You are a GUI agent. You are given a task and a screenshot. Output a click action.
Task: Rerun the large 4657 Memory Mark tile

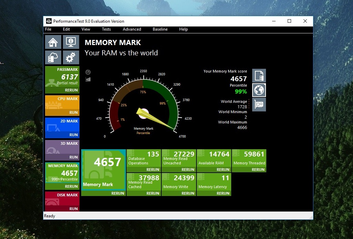point(118,193)
